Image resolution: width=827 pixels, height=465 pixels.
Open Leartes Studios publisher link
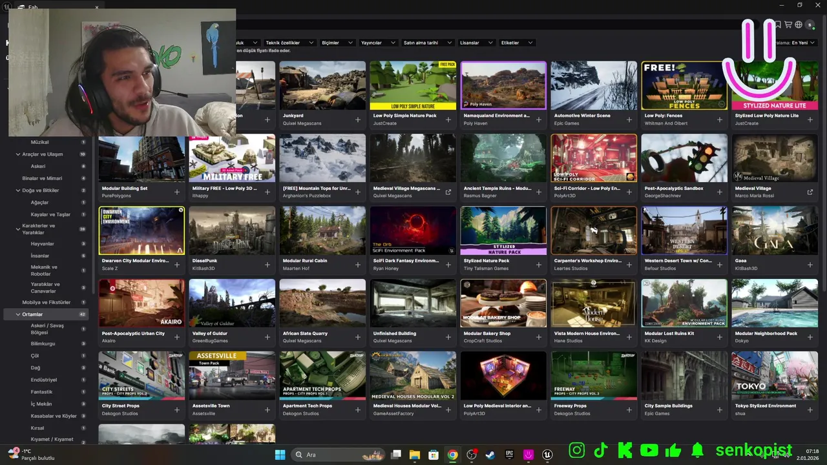click(571, 268)
